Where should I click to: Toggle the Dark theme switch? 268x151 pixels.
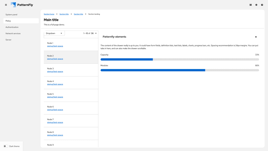6,146
